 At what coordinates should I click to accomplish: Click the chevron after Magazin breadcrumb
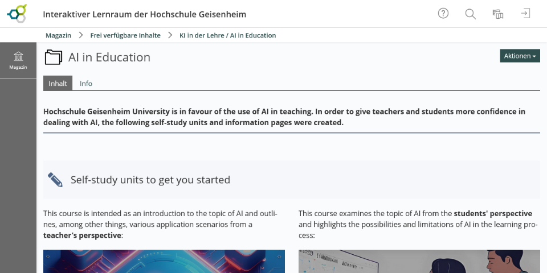click(x=80, y=35)
